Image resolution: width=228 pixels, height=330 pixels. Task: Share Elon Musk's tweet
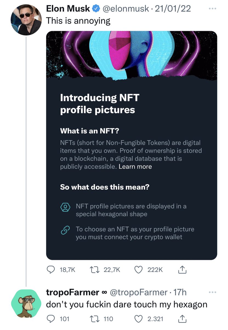(182, 270)
